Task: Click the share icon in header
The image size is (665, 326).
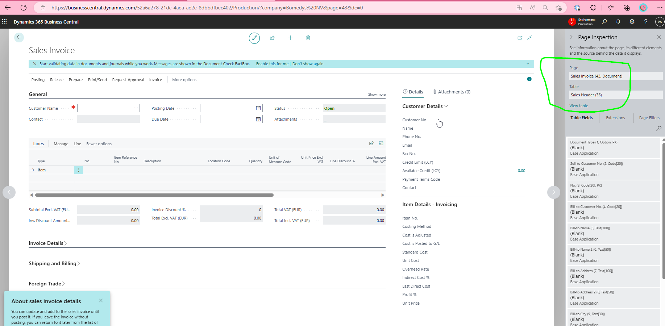Action: [272, 38]
